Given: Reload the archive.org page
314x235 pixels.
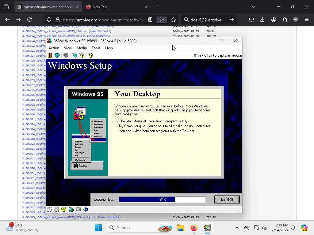Looking at the screenshot, I should pos(30,20).
